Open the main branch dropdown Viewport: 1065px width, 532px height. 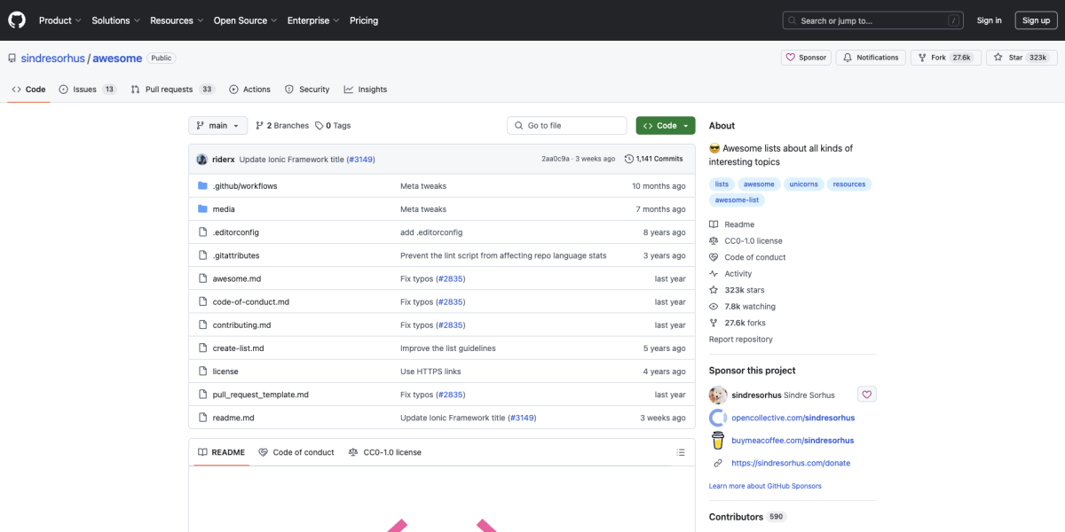point(217,126)
